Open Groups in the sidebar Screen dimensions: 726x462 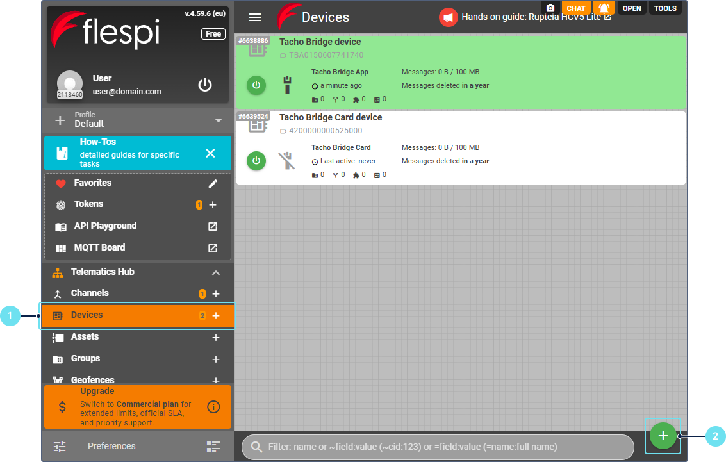point(85,358)
